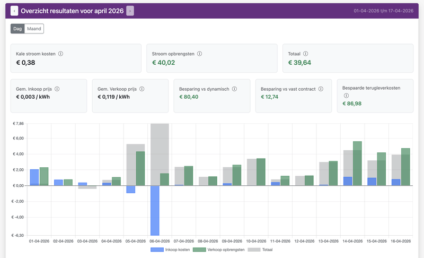Image resolution: width=424 pixels, height=258 pixels.
Task: Open info icon for Besparing vs vast contract
Action: click(x=321, y=89)
